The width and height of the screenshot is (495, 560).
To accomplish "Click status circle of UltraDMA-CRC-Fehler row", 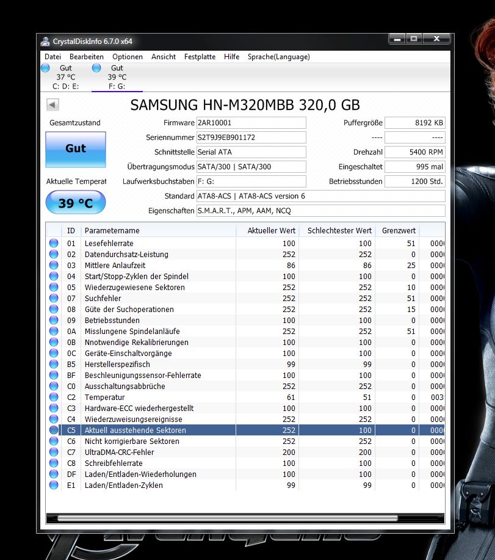I will coord(54,452).
